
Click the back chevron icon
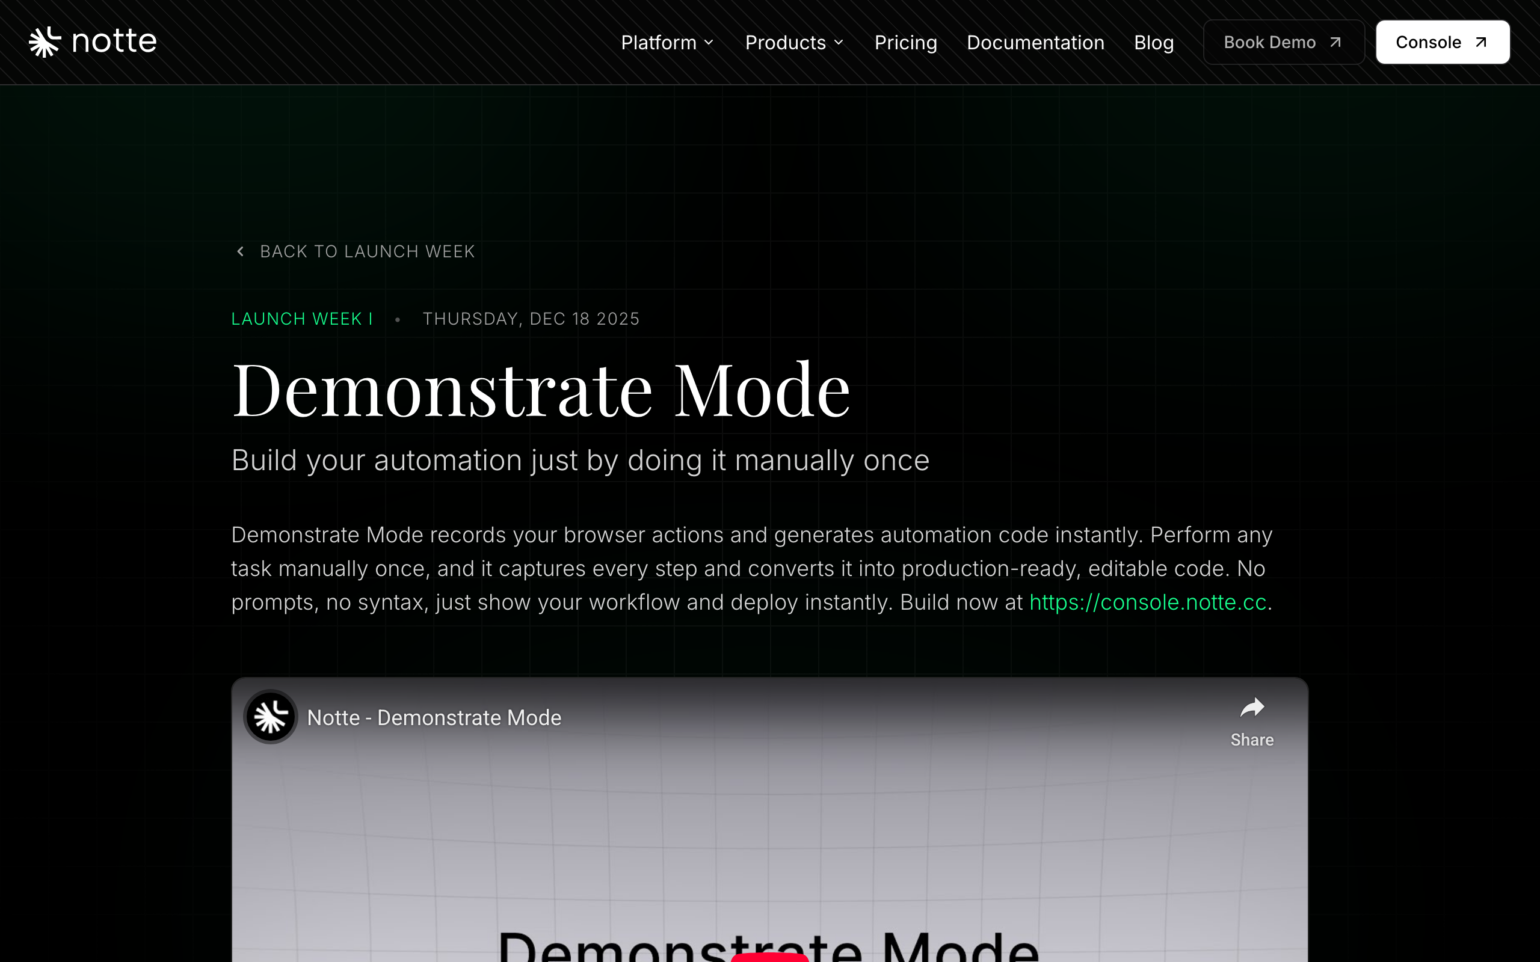(x=241, y=251)
